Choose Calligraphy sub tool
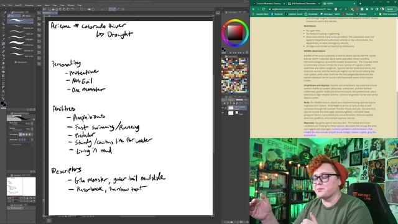398x224 pixels. (21, 37)
